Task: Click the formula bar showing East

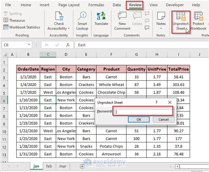Action: (x=142, y=45)
